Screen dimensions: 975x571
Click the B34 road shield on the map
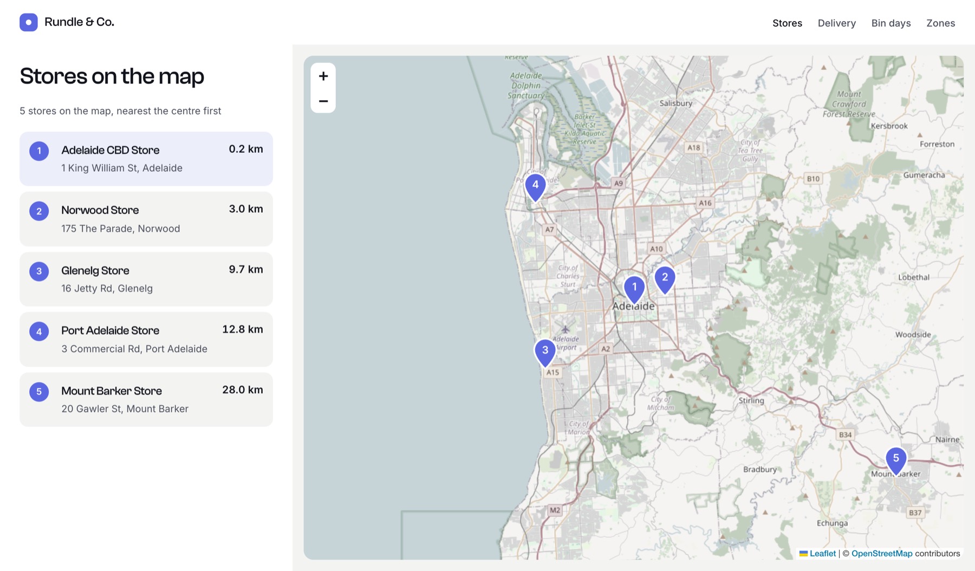845,435
